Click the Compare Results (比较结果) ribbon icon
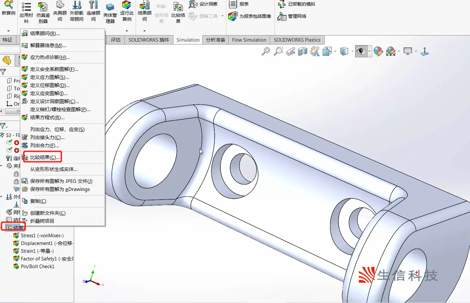Viewport: 470px width, 303px height. (178, 7)
